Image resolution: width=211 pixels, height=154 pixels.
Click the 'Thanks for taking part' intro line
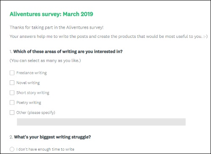pos(57,27)
